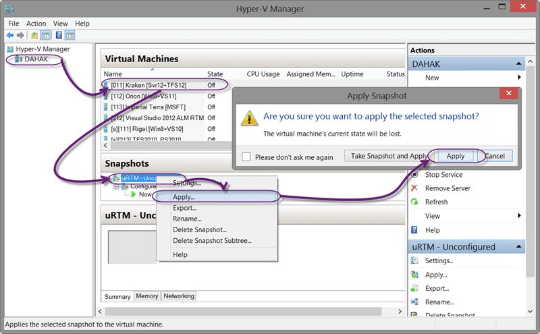The width and height of the screenshot is (540, 334).
Task: Click the Actions pane scroll up arrow
Action: 531,61
